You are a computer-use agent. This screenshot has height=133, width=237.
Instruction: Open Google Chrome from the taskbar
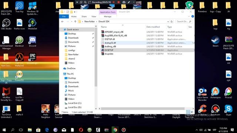click(x=115, y=130)
